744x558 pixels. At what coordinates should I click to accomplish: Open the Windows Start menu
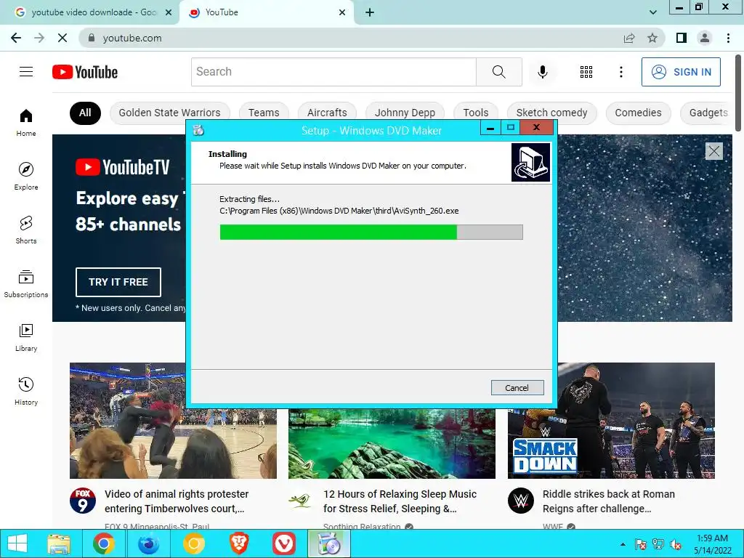pyautogui.click(x=17, y=543)
